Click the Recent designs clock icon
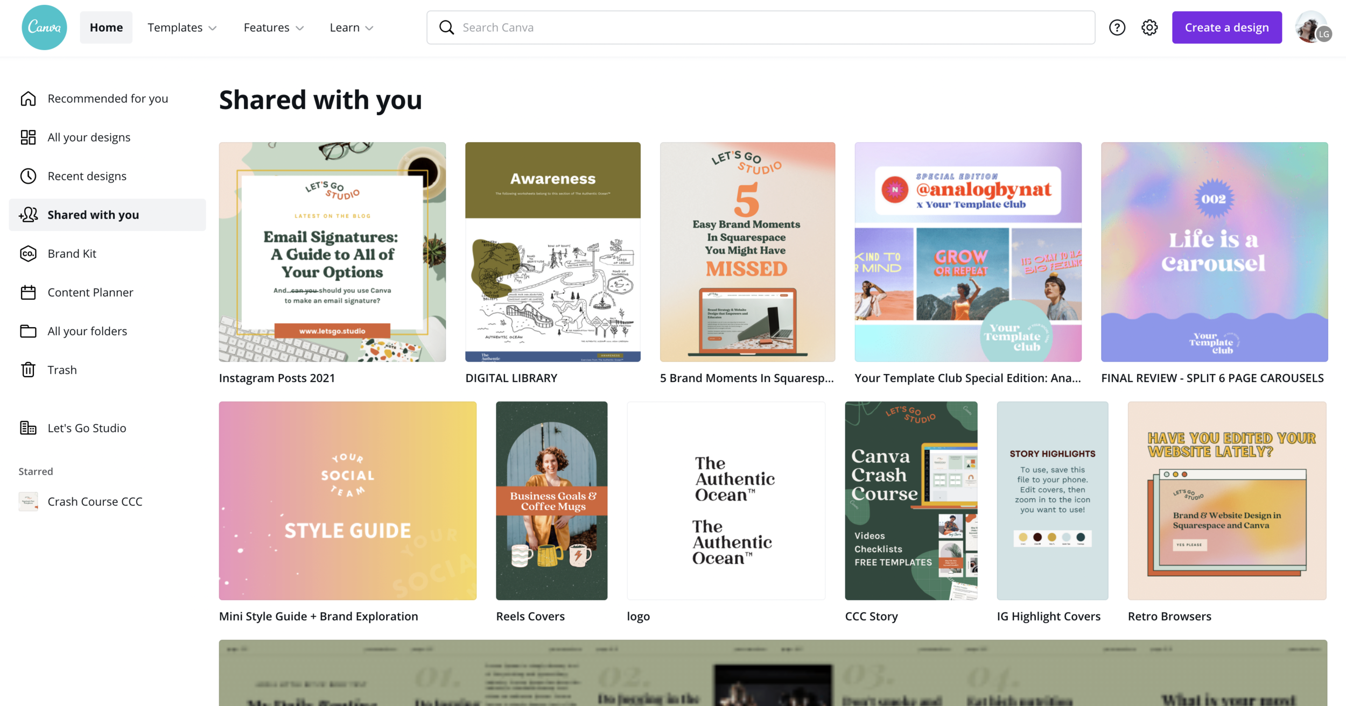This screenshot has height=706, width=1346. pyautogui.click(x=28, y=176)
